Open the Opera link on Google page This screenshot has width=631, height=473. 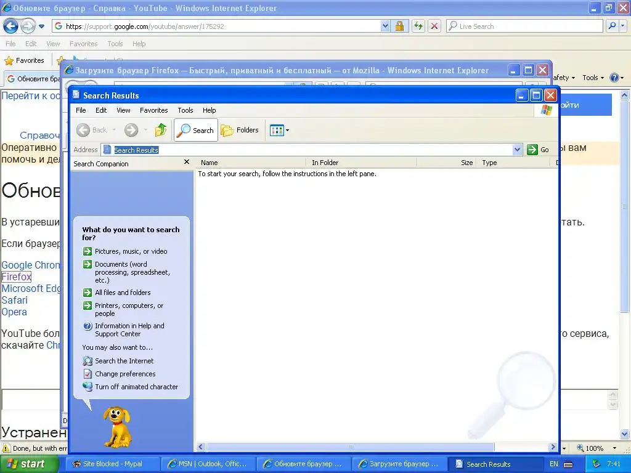14,312
